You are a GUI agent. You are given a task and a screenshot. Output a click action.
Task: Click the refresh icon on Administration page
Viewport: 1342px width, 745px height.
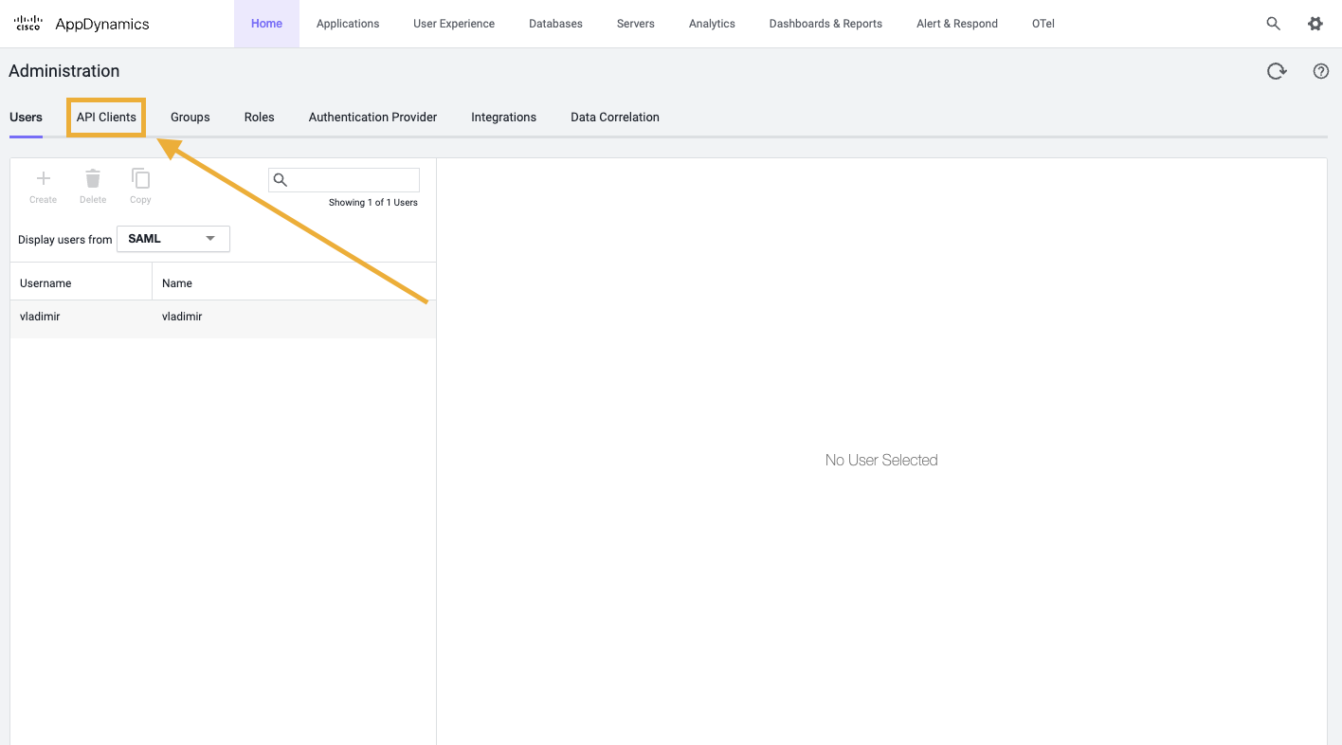1277,71
